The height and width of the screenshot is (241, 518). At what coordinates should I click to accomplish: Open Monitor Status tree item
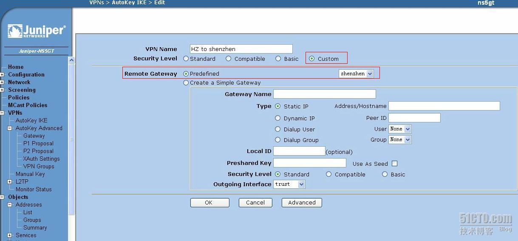34,189
